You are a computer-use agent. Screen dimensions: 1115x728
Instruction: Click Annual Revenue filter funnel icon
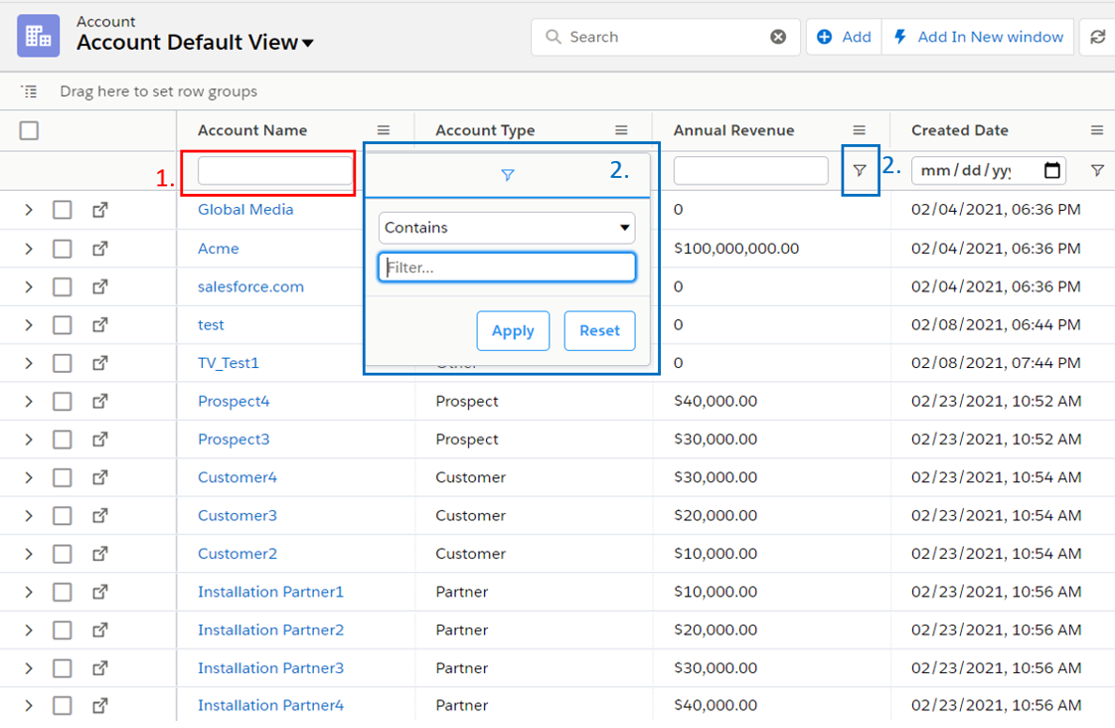click(x=860, y=171)
